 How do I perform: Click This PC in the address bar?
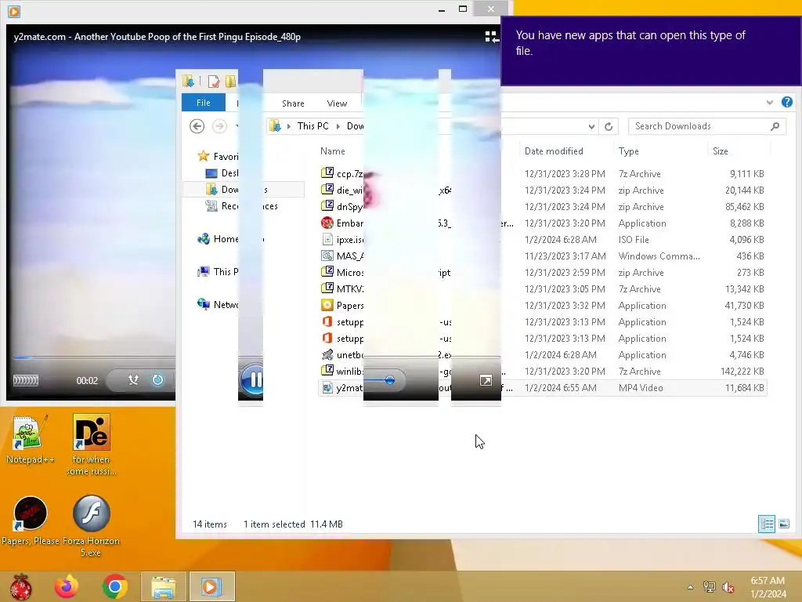[313, 126]
